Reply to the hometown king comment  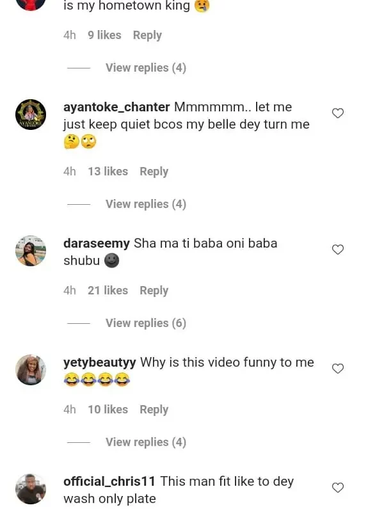click(x=147, y=35)
